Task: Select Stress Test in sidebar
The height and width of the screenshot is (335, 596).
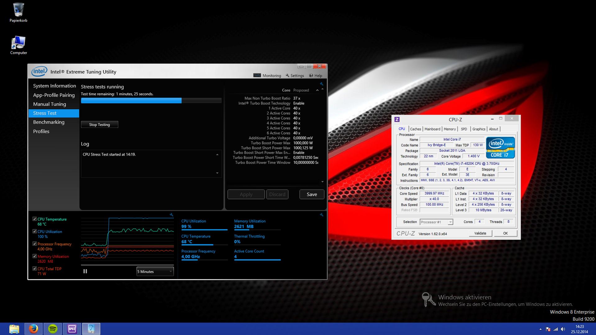Action: 54,113
